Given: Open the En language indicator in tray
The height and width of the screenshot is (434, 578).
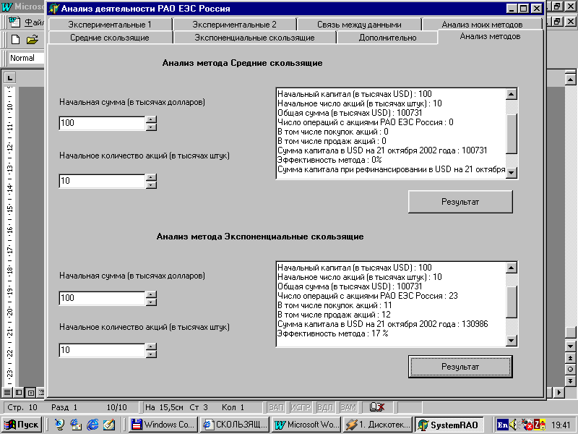Looking at the screenshot, I should click(502, 425).
